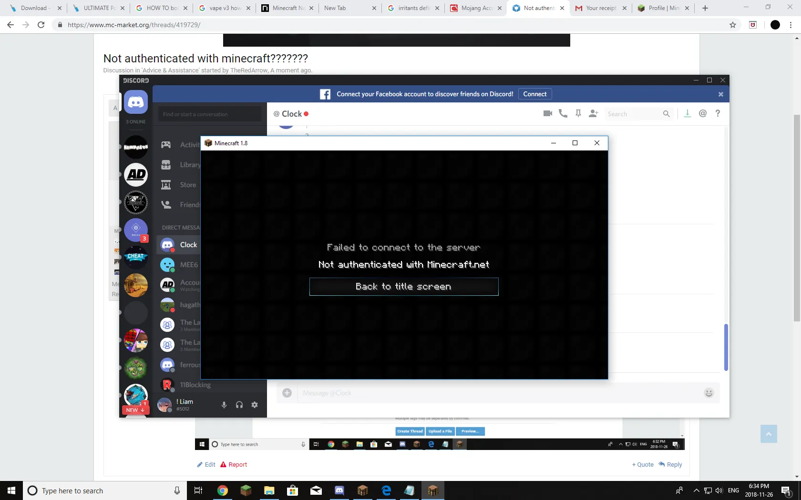Start a voice call with Clock
The image size is (801, 500).
pyautogui.click(x=563, y=113)
